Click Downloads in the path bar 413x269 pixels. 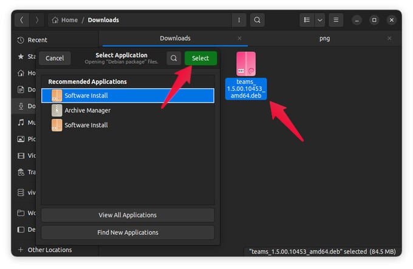click(103, 20)
